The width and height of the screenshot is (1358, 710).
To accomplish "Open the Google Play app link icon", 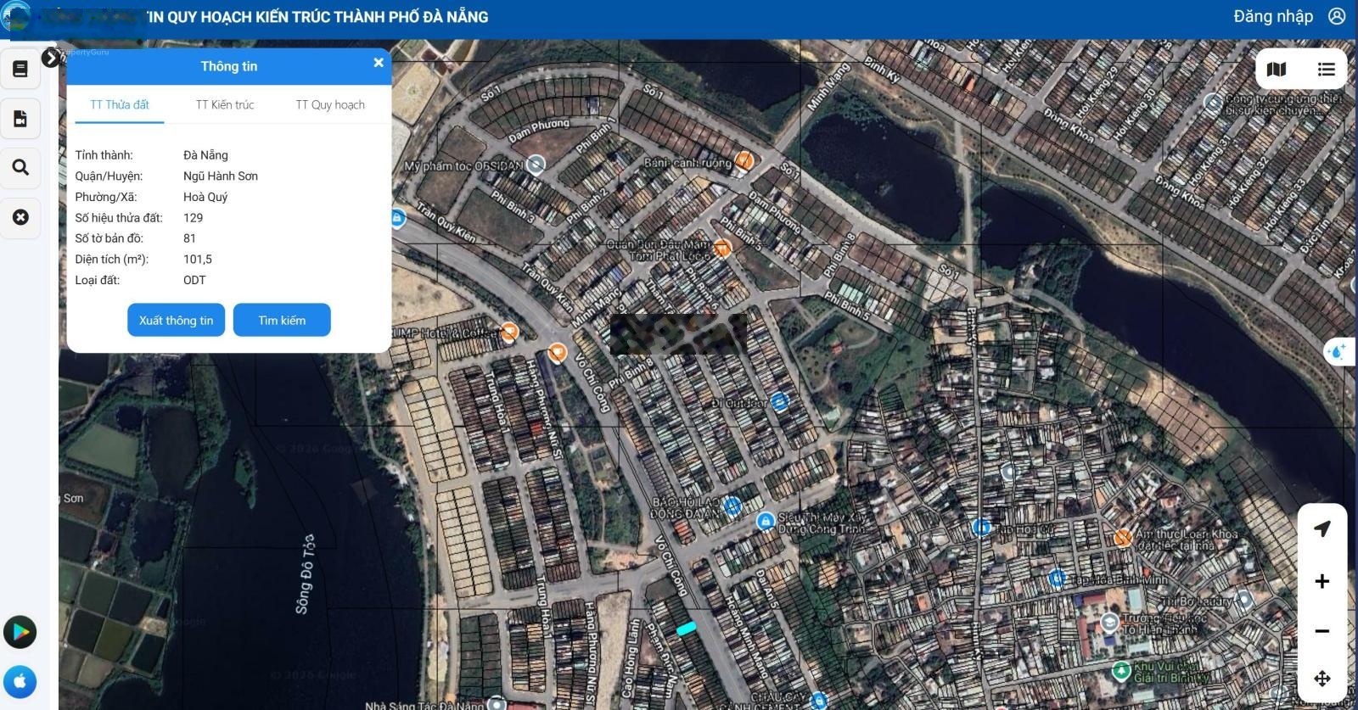I will [20, 632].
